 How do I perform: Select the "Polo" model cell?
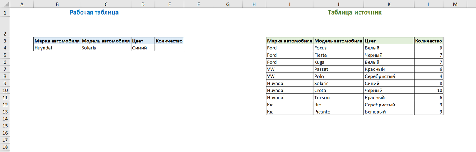tap(338, 76)
